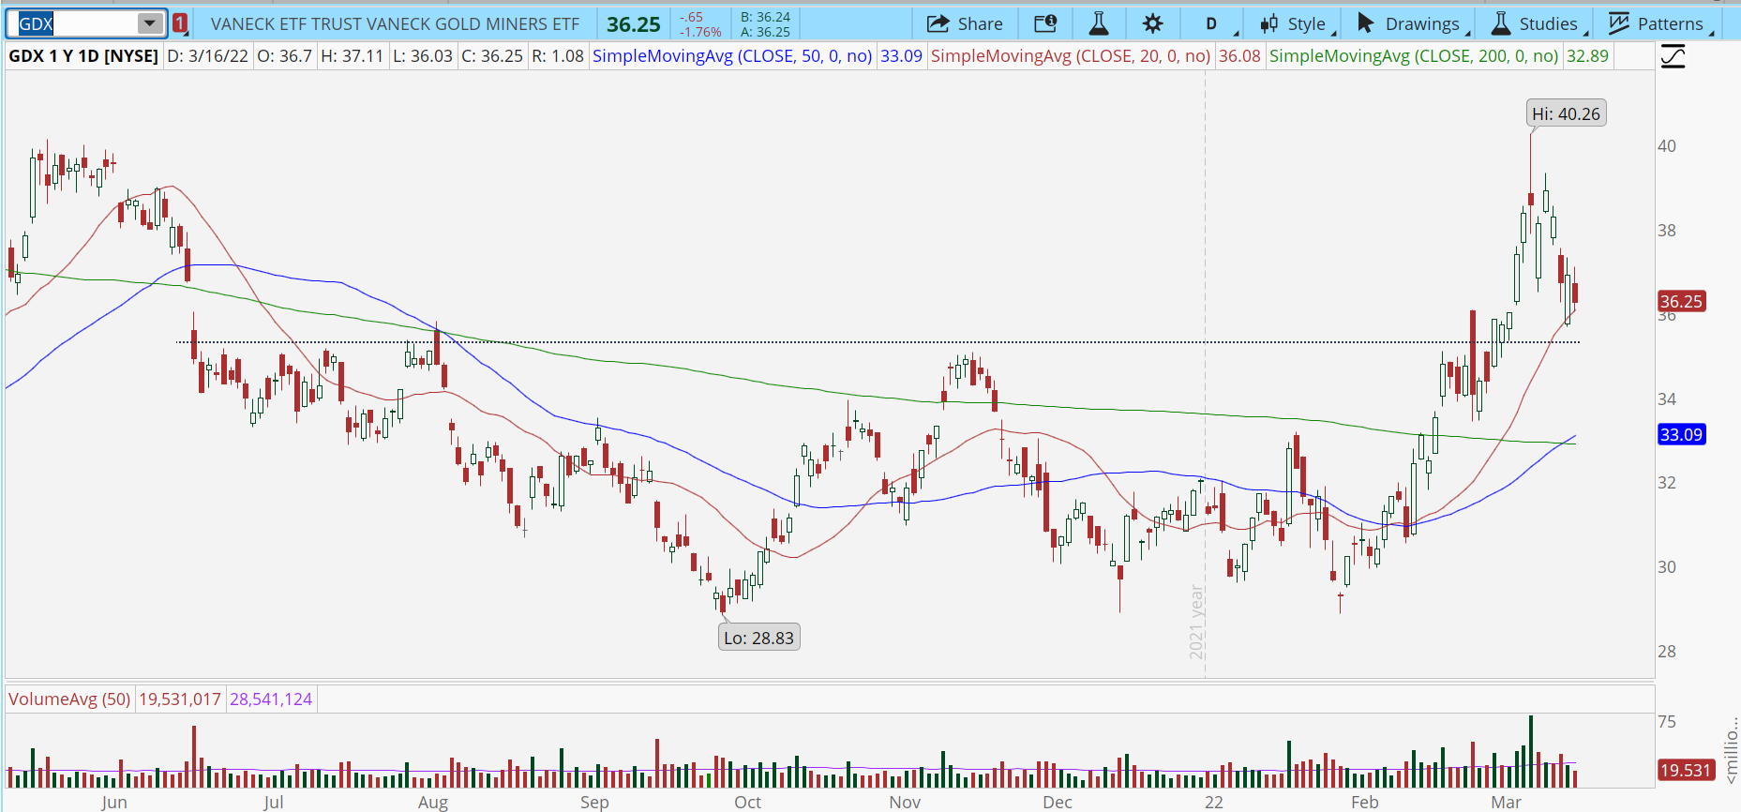Click the 200 SMA value 32.89
Screen dimensions: 1741x812
(x=1587, y=56)
